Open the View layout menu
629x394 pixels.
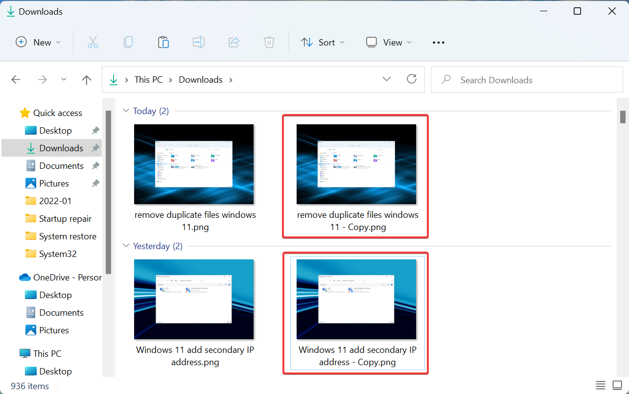pos(389,43)
